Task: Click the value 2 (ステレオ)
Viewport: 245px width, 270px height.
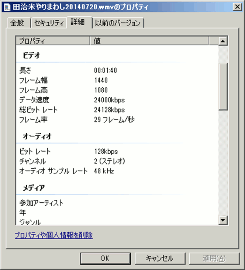Action: point(110,161)
